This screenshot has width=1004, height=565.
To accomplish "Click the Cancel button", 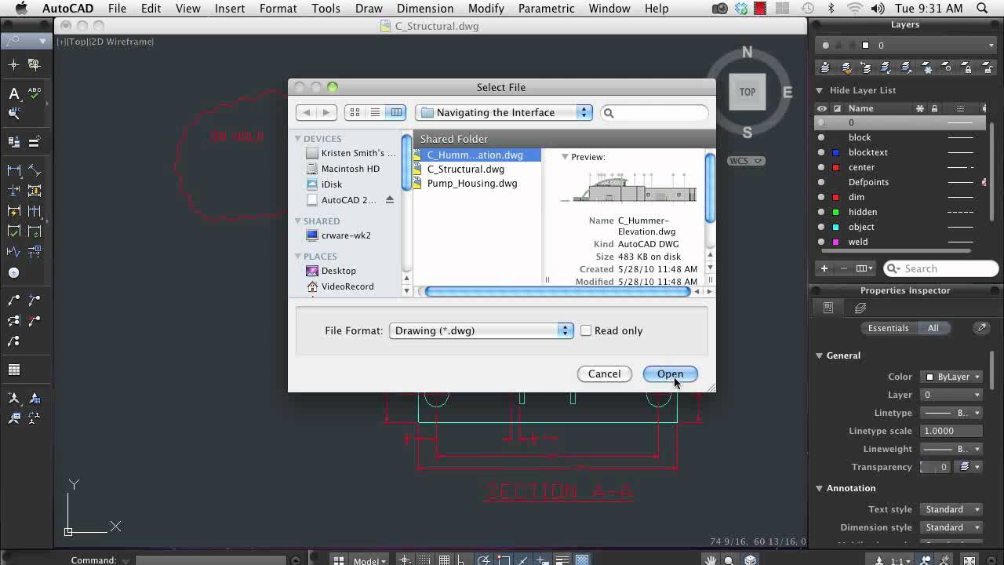I will [604, 374].
